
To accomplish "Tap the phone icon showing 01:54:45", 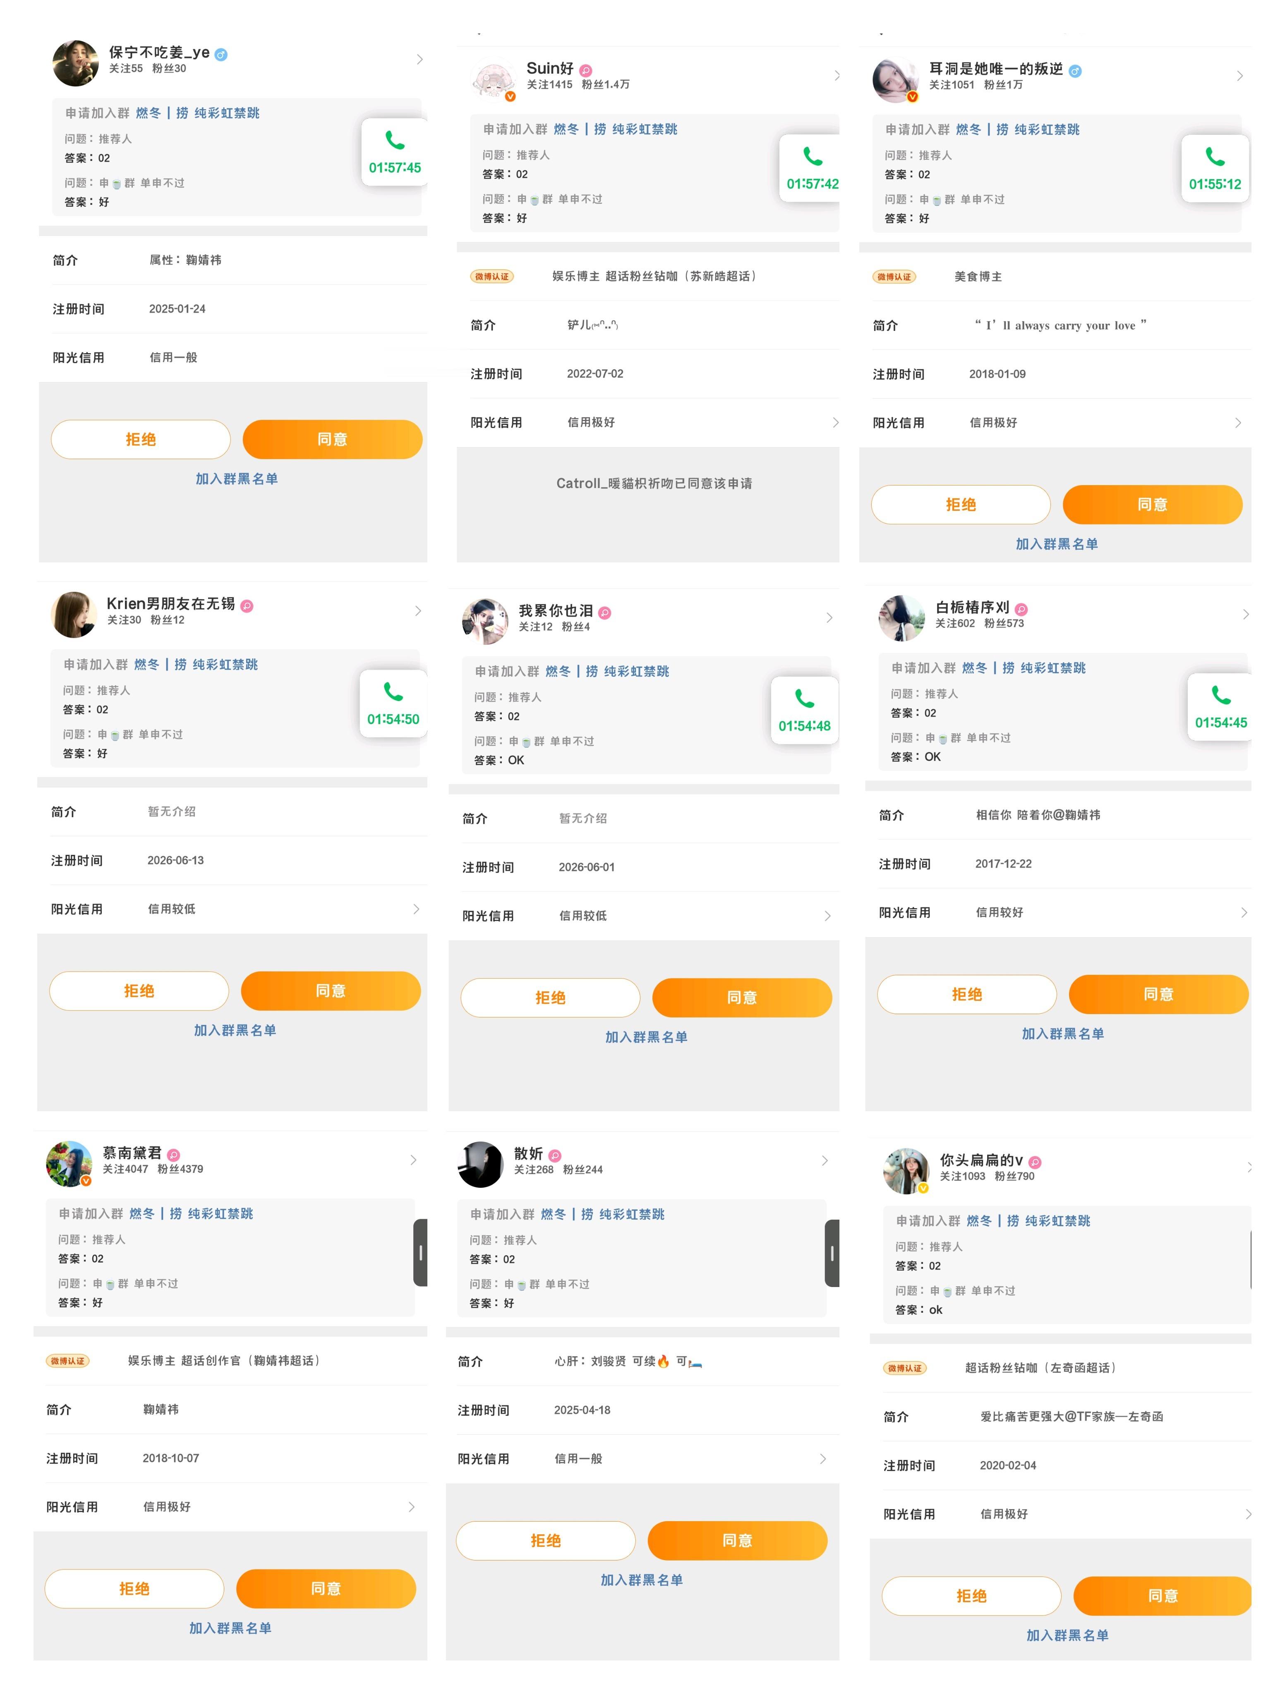I will click(1220, 707).
